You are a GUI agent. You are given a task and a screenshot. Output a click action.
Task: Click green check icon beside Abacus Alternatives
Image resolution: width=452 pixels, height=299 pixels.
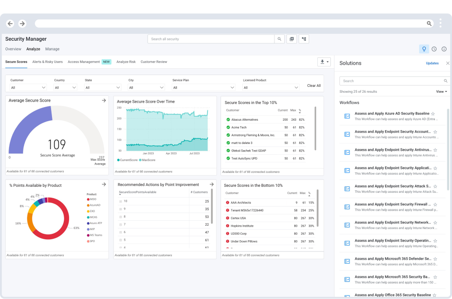click(x=228, y=119)
